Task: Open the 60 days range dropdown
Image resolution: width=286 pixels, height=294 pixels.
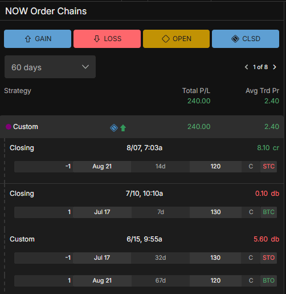Action: click(x=50, y=67)
